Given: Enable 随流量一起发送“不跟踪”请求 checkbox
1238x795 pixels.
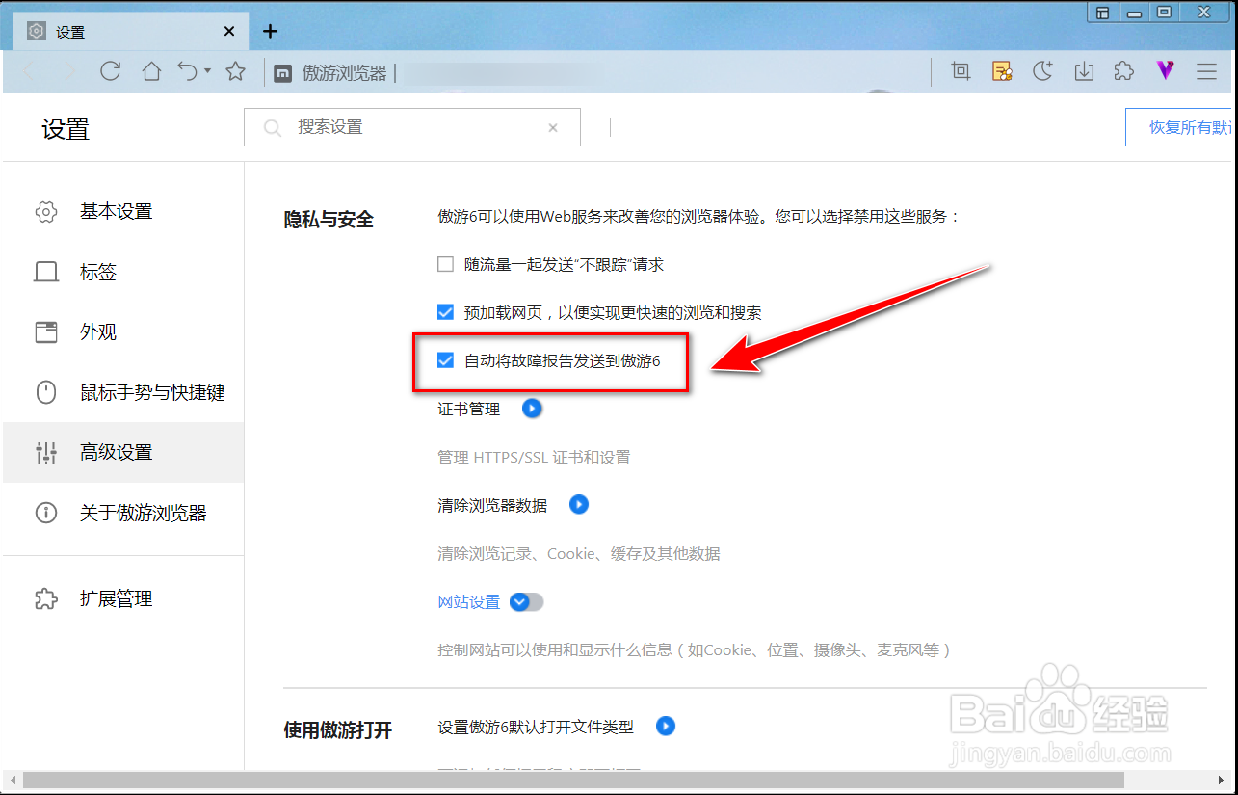Looking at the screenshot, I should pyautogui.click(x=445, y=264).
